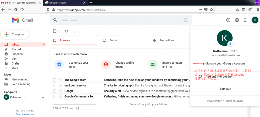Check the box for Google Community Te. email
260x117 pixels.
[55, 96]
